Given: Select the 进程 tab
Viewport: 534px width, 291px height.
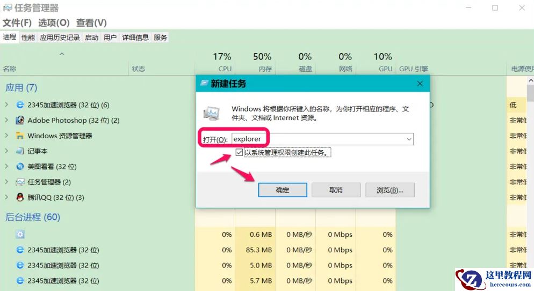Looking at the screenshot, I should pos(10,36).
